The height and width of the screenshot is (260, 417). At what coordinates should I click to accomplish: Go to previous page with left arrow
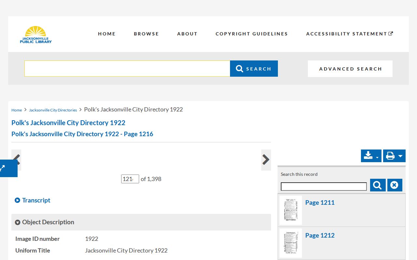(16, 160)
